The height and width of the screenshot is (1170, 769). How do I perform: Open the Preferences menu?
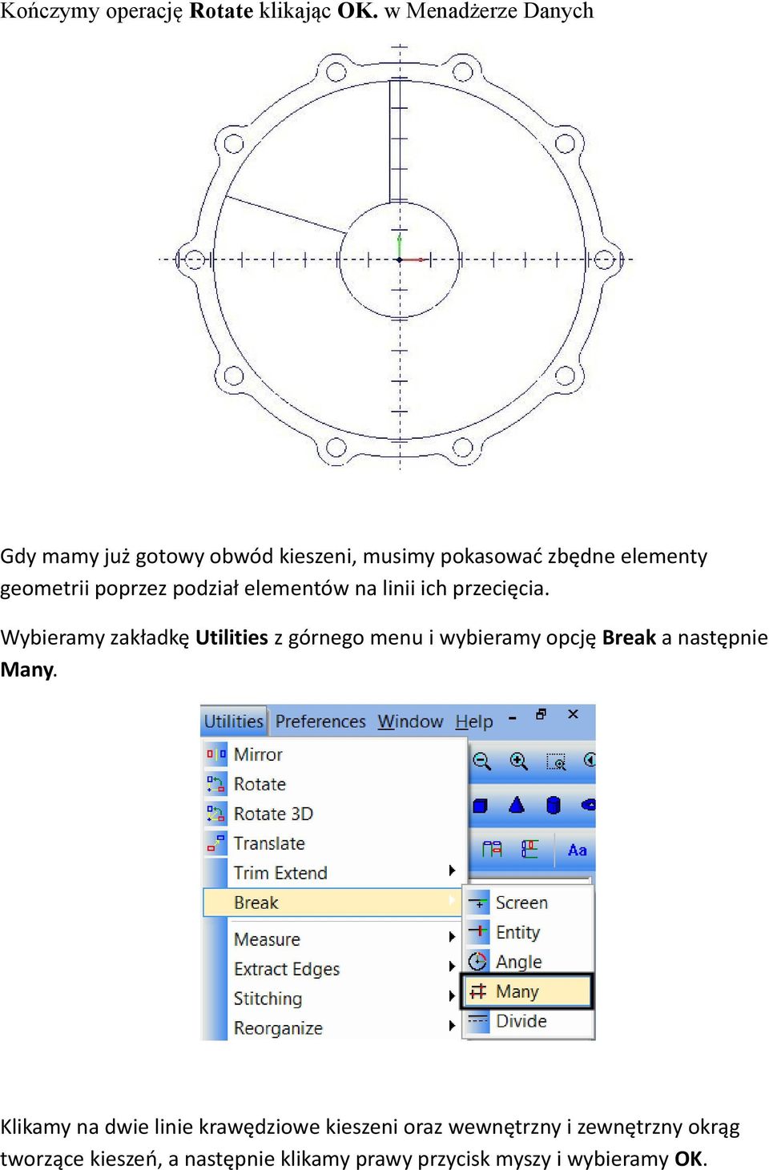tap(320, 722)
